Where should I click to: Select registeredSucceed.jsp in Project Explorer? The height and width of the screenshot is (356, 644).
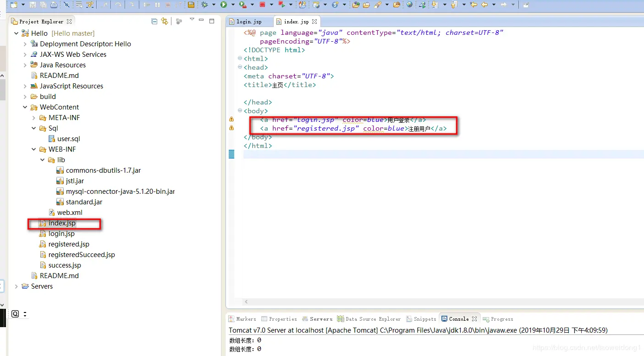(77, 255)
